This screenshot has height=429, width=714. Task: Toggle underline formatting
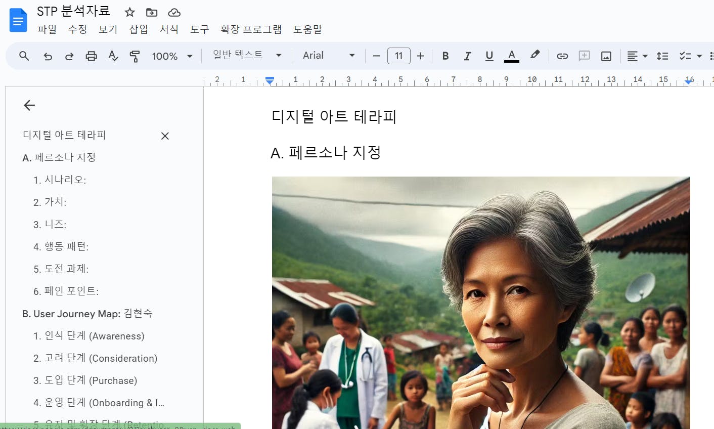tap(489, 56)
